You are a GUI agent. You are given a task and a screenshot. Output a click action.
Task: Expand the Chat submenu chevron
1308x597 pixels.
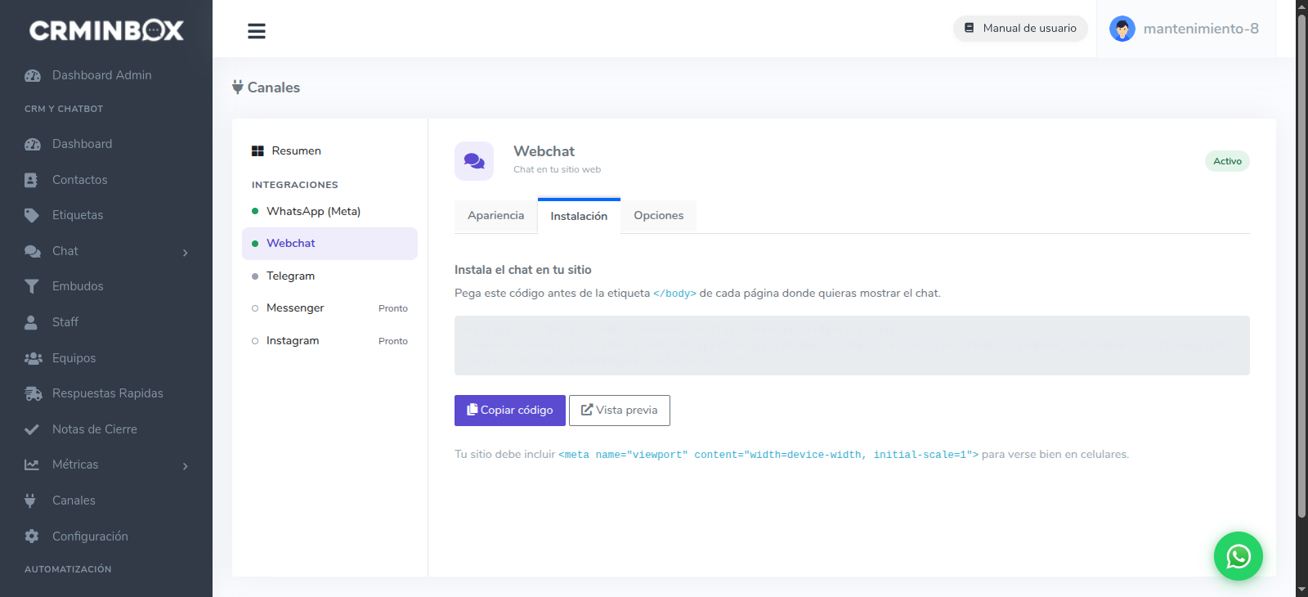coord(186,253)
